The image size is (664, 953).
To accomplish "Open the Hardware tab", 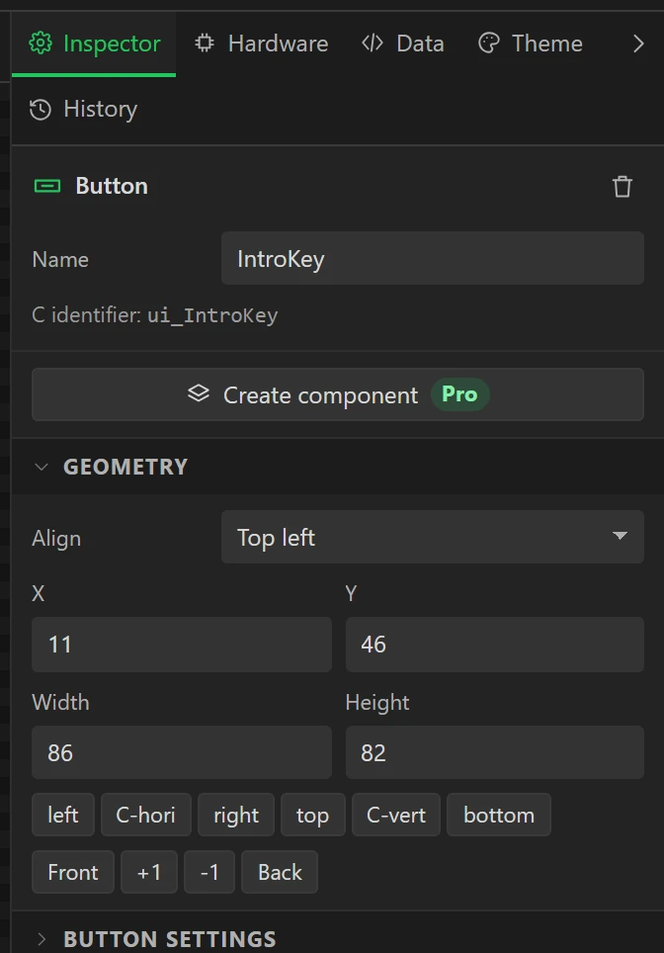I will point(261,43).
